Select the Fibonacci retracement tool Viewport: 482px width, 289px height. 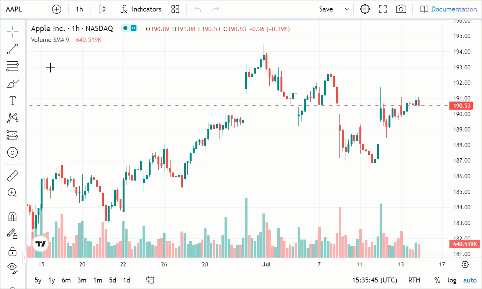(x=13, y=66)
